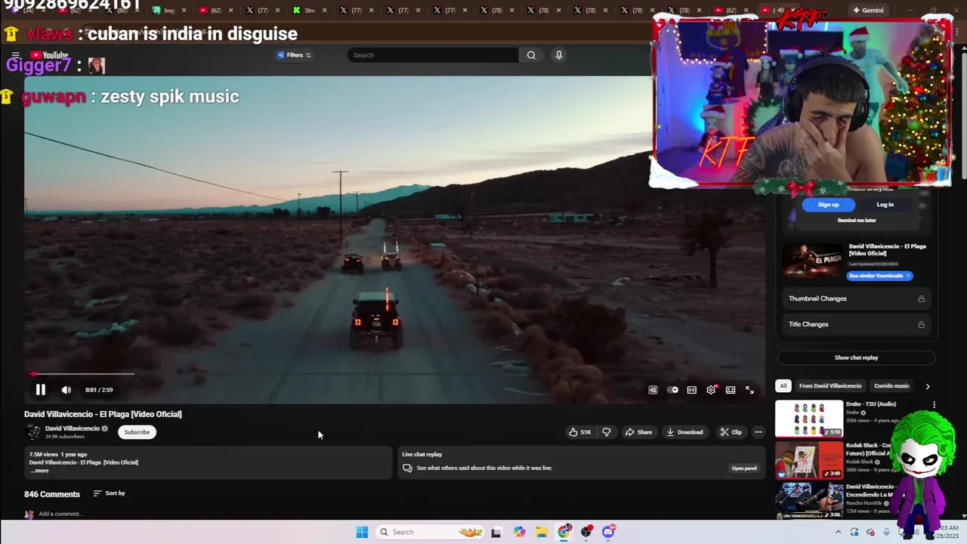The image size is (967, 544).
Task: Open File Explorer from taskbar
Action: (542, 532)
